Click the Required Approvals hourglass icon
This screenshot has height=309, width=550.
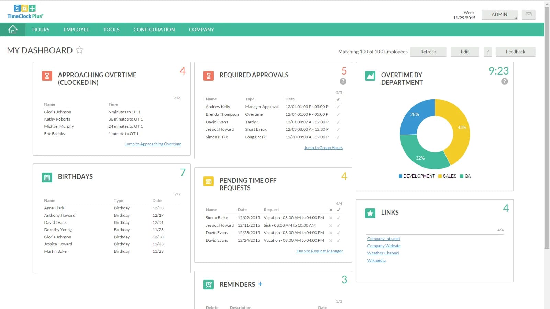coord(209,76)
